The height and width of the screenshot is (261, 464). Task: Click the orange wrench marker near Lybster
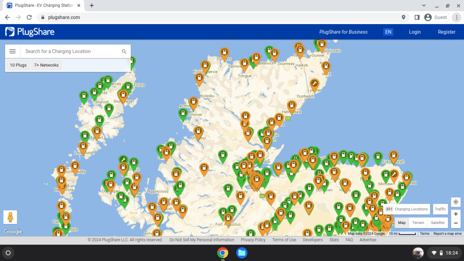314,84
